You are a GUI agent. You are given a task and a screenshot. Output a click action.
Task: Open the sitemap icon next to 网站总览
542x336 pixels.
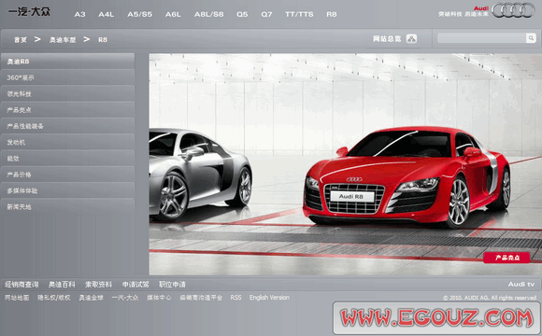point(411,38)
